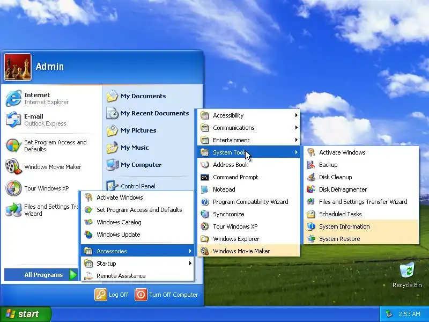Click the My Recent Documents icon

click(x=112, y=113)
